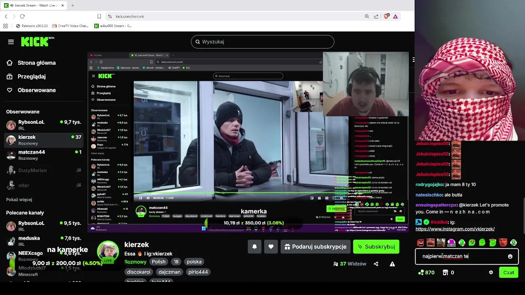525x295 pixels.
Task: Click username ensuingspattercpx in chat
Action: [436, 205]
